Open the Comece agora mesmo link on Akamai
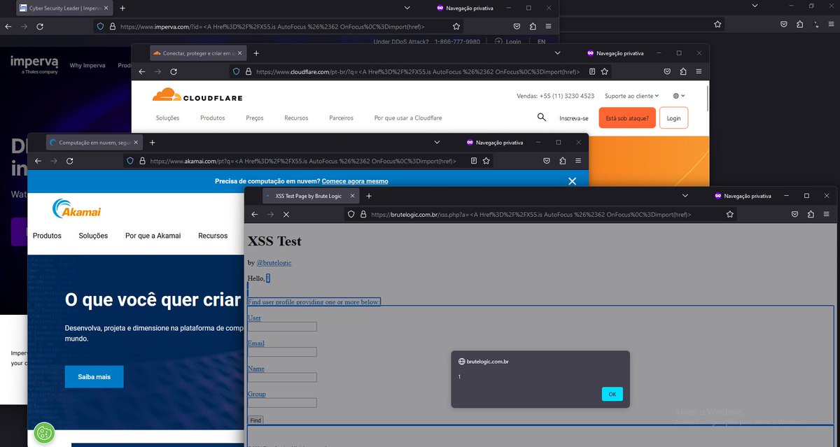 (x=355, y=181)
